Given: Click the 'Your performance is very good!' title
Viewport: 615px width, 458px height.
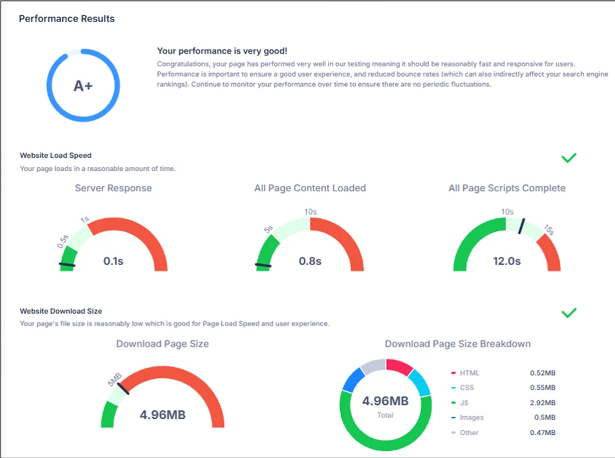Looking at the screenshot, I should 222,51.
